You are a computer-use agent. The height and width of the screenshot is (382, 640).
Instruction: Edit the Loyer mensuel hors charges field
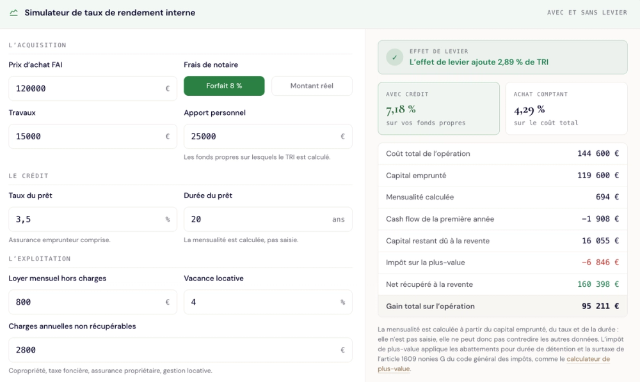pos(93,302)
